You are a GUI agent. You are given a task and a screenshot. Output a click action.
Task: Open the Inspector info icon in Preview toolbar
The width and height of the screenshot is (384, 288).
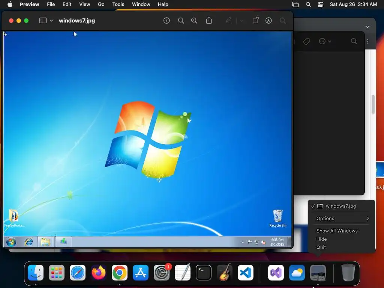coord(166,21)
